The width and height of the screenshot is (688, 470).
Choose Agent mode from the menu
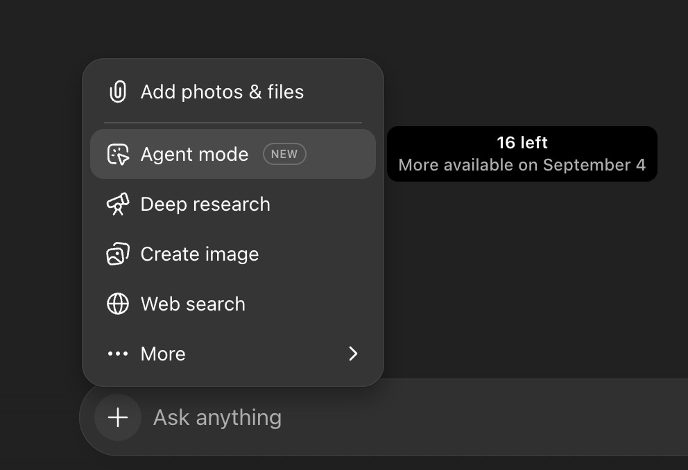[x=233, y=154]
